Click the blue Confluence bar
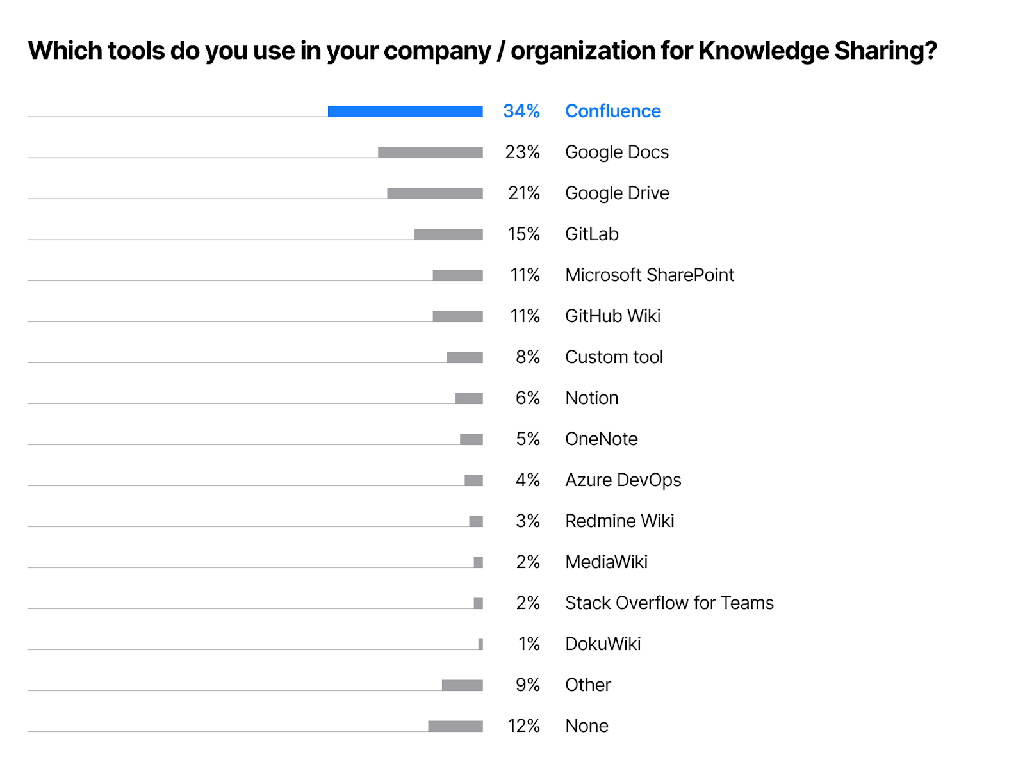Viewport: 1025px width, 764px height. 405,111
